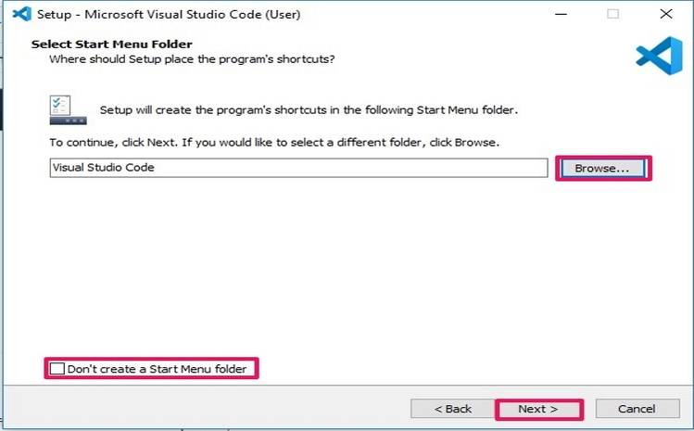
Task: Click the Start Menu shortcuts checklist icon
Action: [64, 108]
